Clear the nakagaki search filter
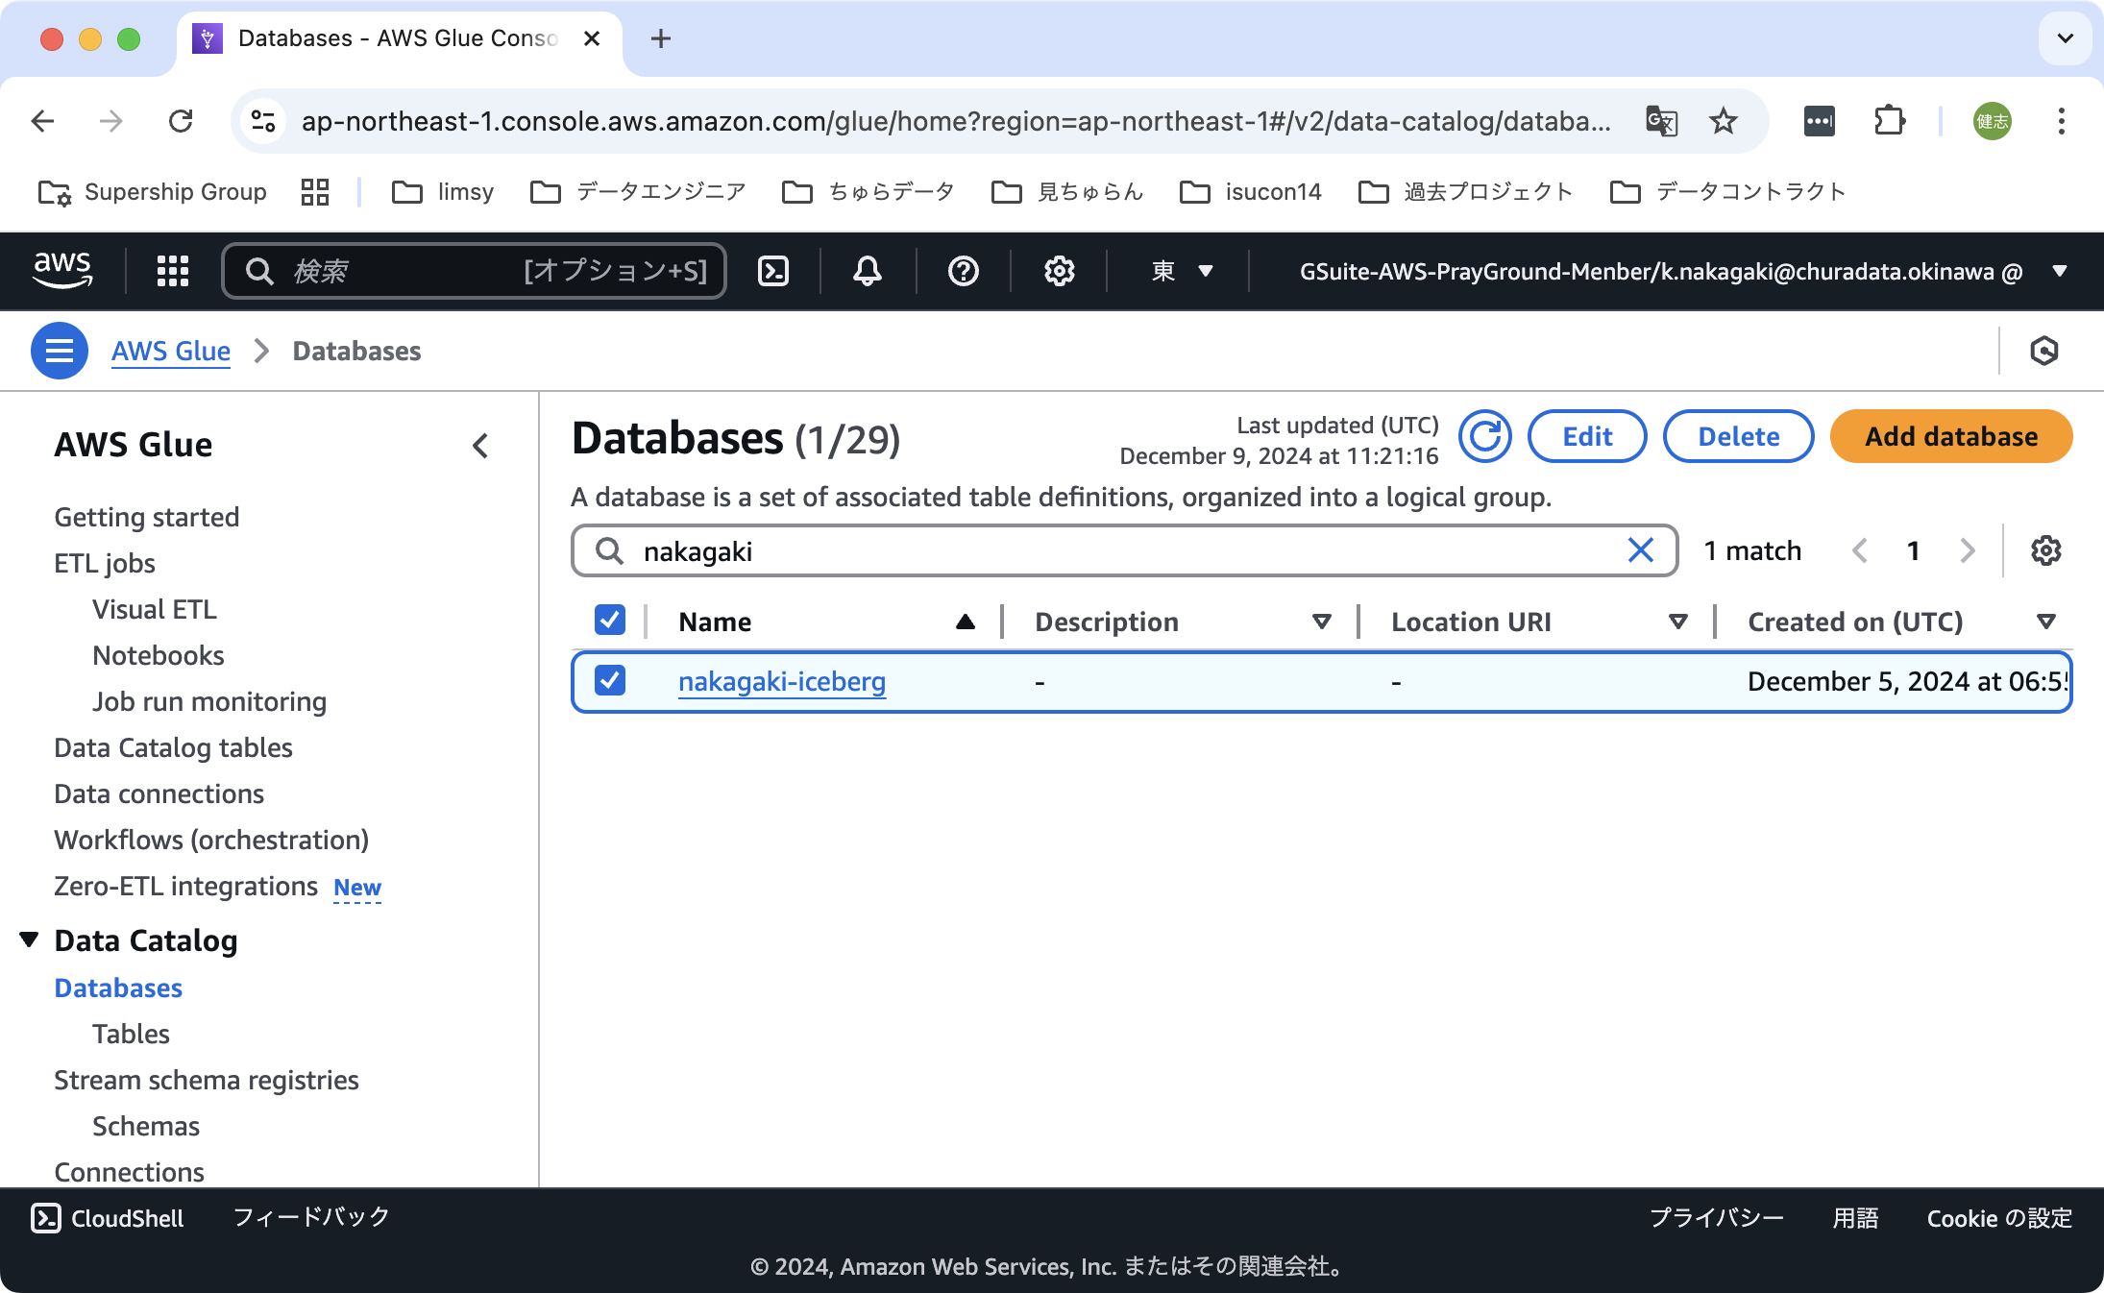Screen dimensions: 2104x1293 pyautogui.click(x=1640, y=550)
